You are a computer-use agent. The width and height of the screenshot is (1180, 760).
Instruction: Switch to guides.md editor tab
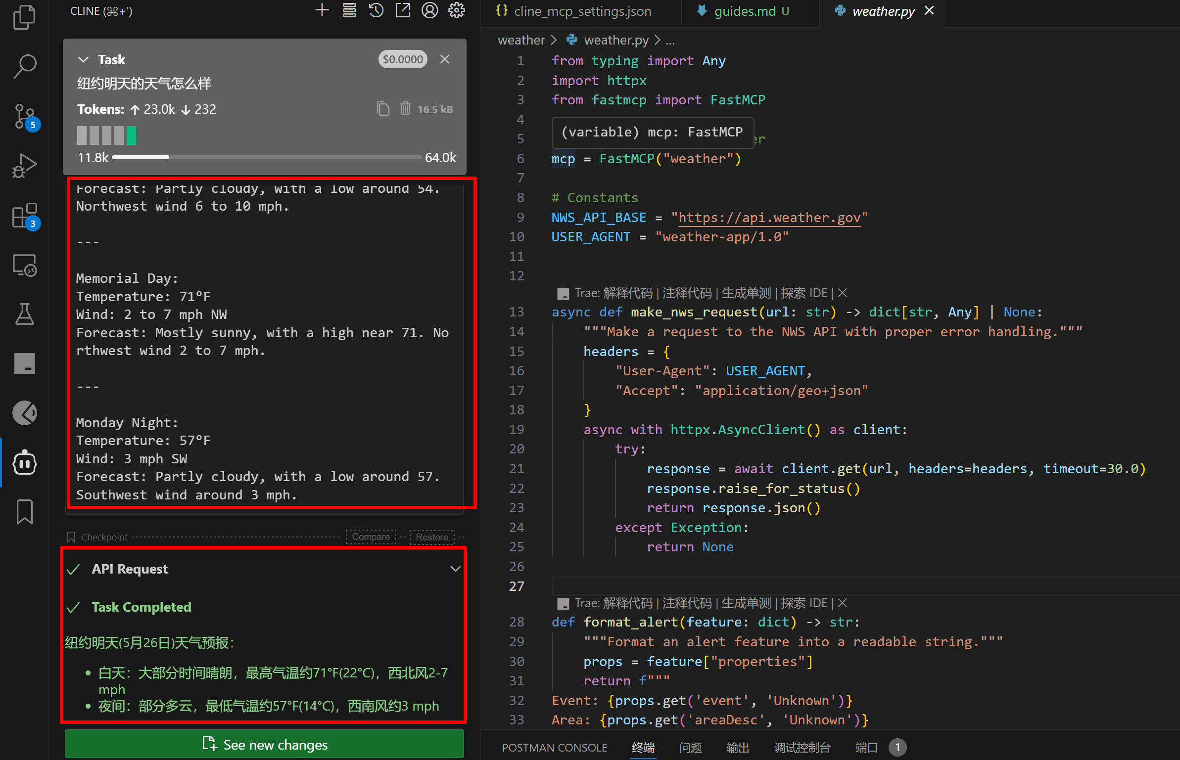[x=744, y=11]
